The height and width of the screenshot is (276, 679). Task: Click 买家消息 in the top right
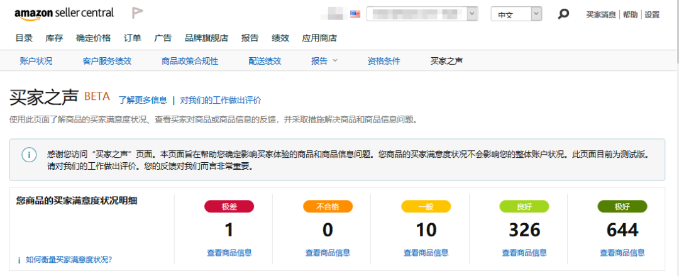click(601, 14)
